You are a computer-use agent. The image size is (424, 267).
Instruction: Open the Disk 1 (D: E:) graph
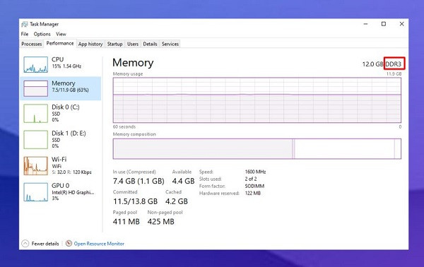point(36,139)
